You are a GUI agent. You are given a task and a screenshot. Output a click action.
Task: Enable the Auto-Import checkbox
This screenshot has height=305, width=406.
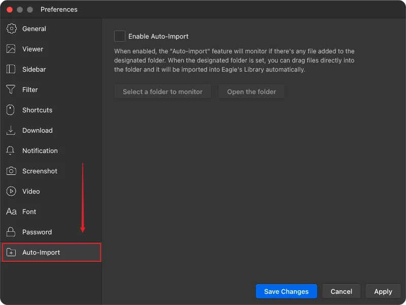[x=120, y=36]
